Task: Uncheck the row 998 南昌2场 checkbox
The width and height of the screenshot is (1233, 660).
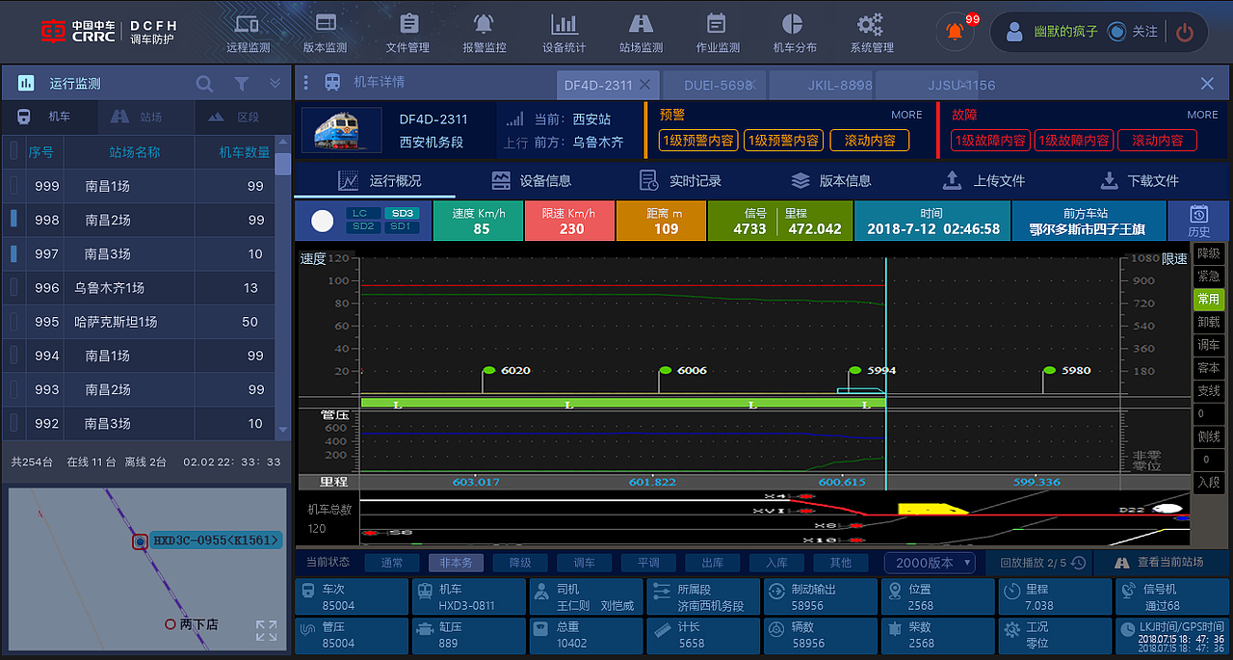Action: click(x=13, y=220)
